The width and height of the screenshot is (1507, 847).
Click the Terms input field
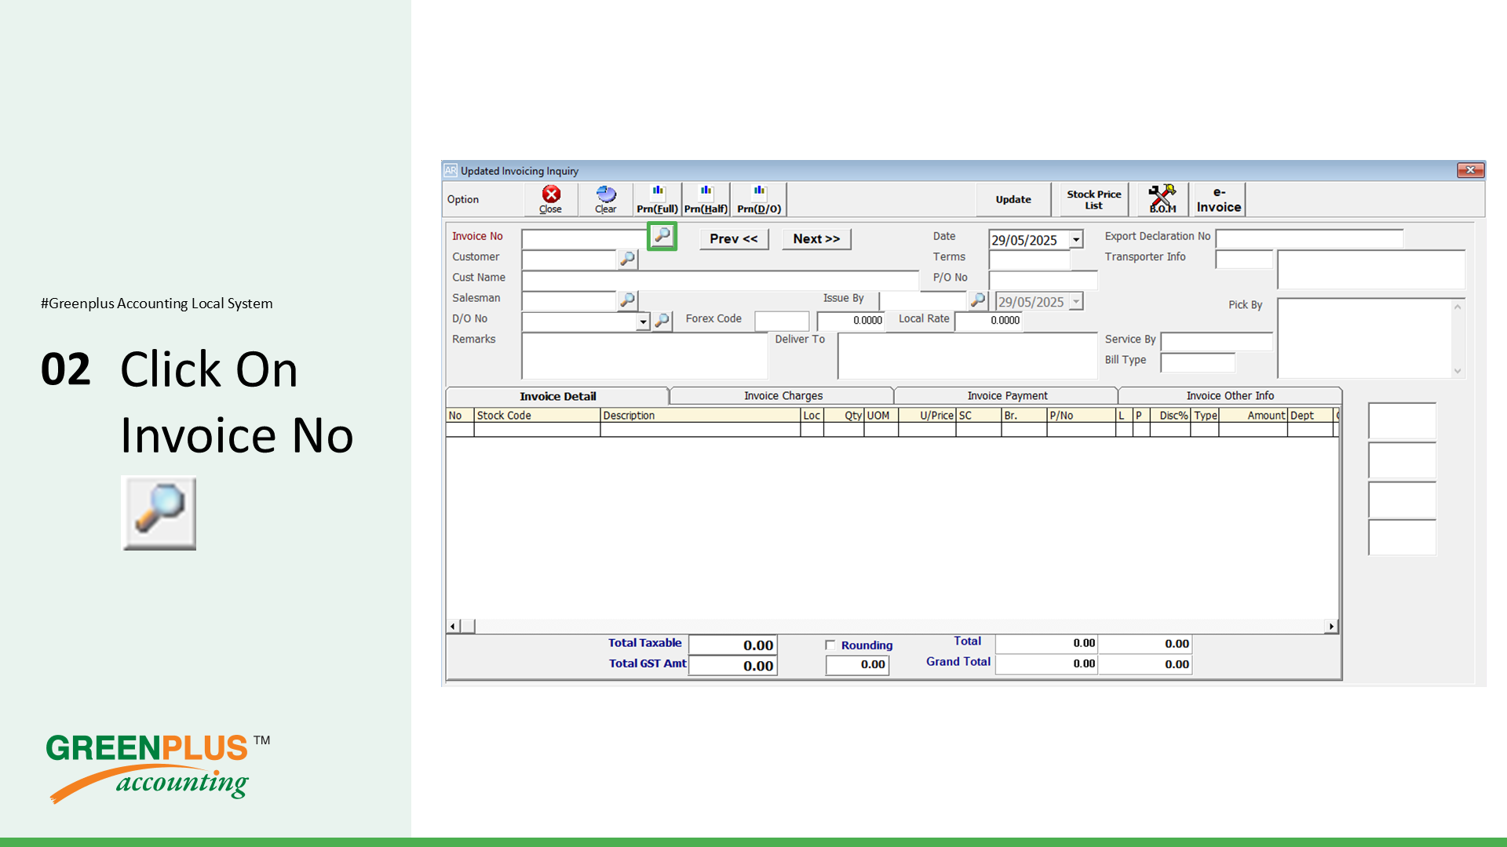point(1030,260)
